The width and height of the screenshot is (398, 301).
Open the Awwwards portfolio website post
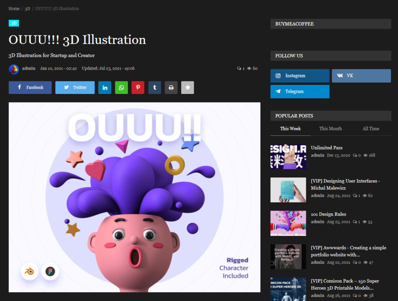349,251
